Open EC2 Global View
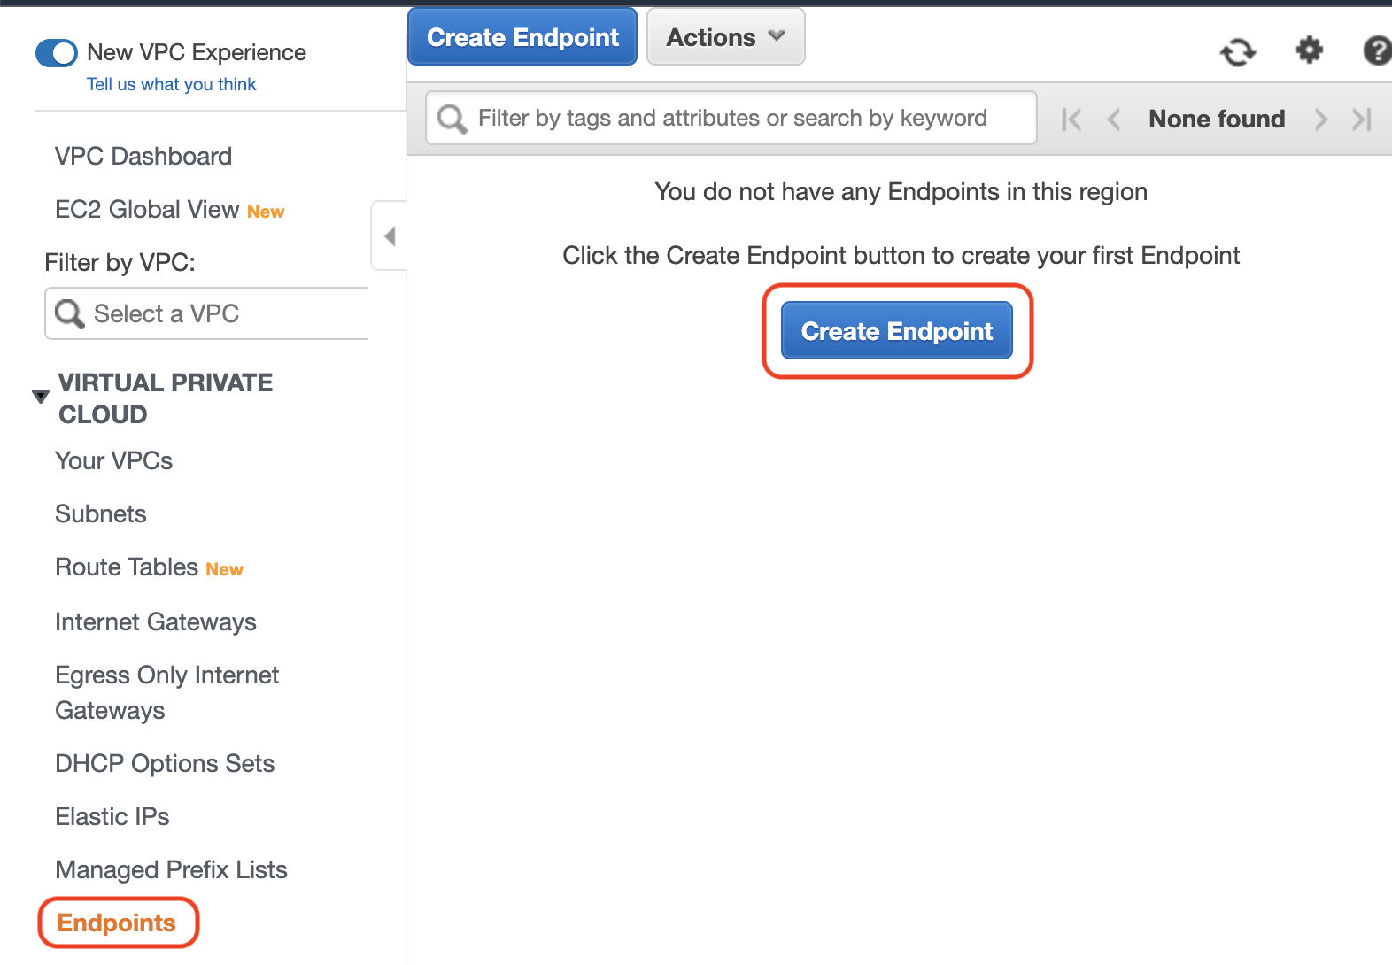 click(147, 210)
